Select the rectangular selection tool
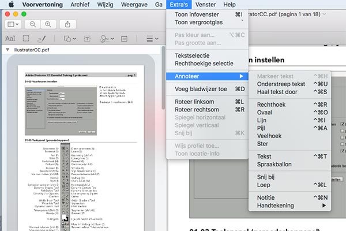The width and height of the screenshot is (346, 231). pyautogui.click(x=26, y=39)
